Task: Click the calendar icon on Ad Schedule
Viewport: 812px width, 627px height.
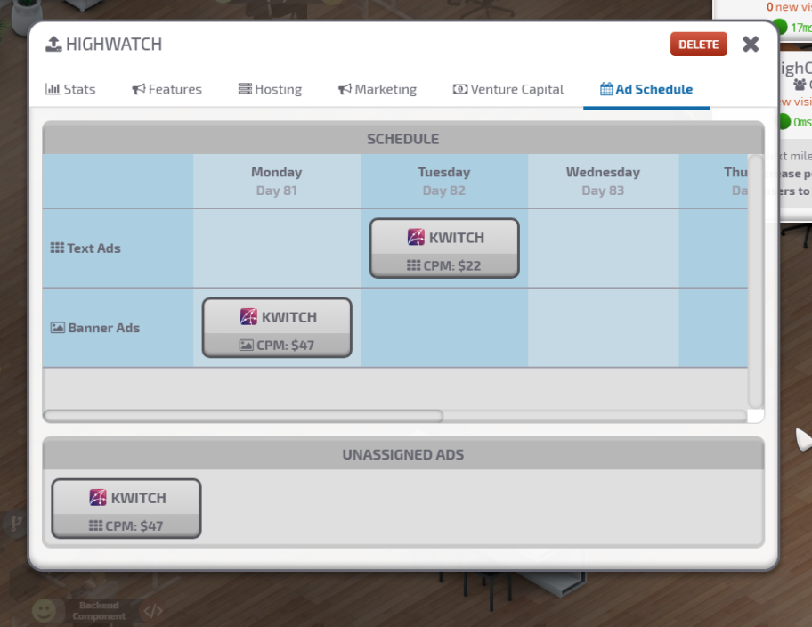Action: [606, 89]
